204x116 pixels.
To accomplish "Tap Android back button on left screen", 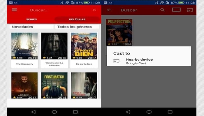I will point(34,112).
